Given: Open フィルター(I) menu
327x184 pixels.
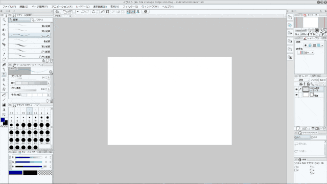Looking at the screenshot, I should pos(130,7).
